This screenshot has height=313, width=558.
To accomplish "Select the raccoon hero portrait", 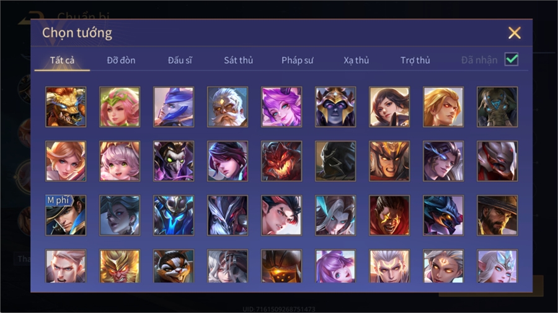I will (x=174, y=266).
